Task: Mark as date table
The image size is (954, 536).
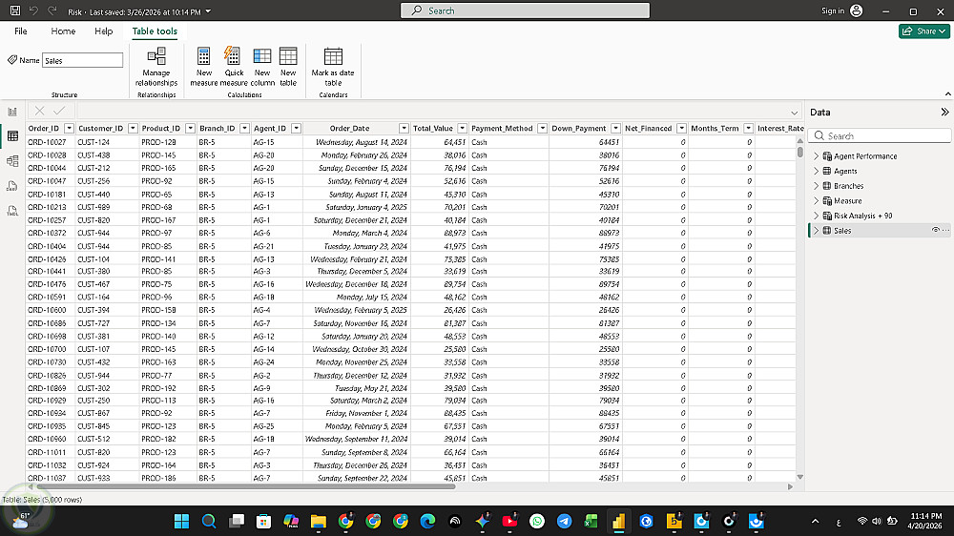Action: 333,67
